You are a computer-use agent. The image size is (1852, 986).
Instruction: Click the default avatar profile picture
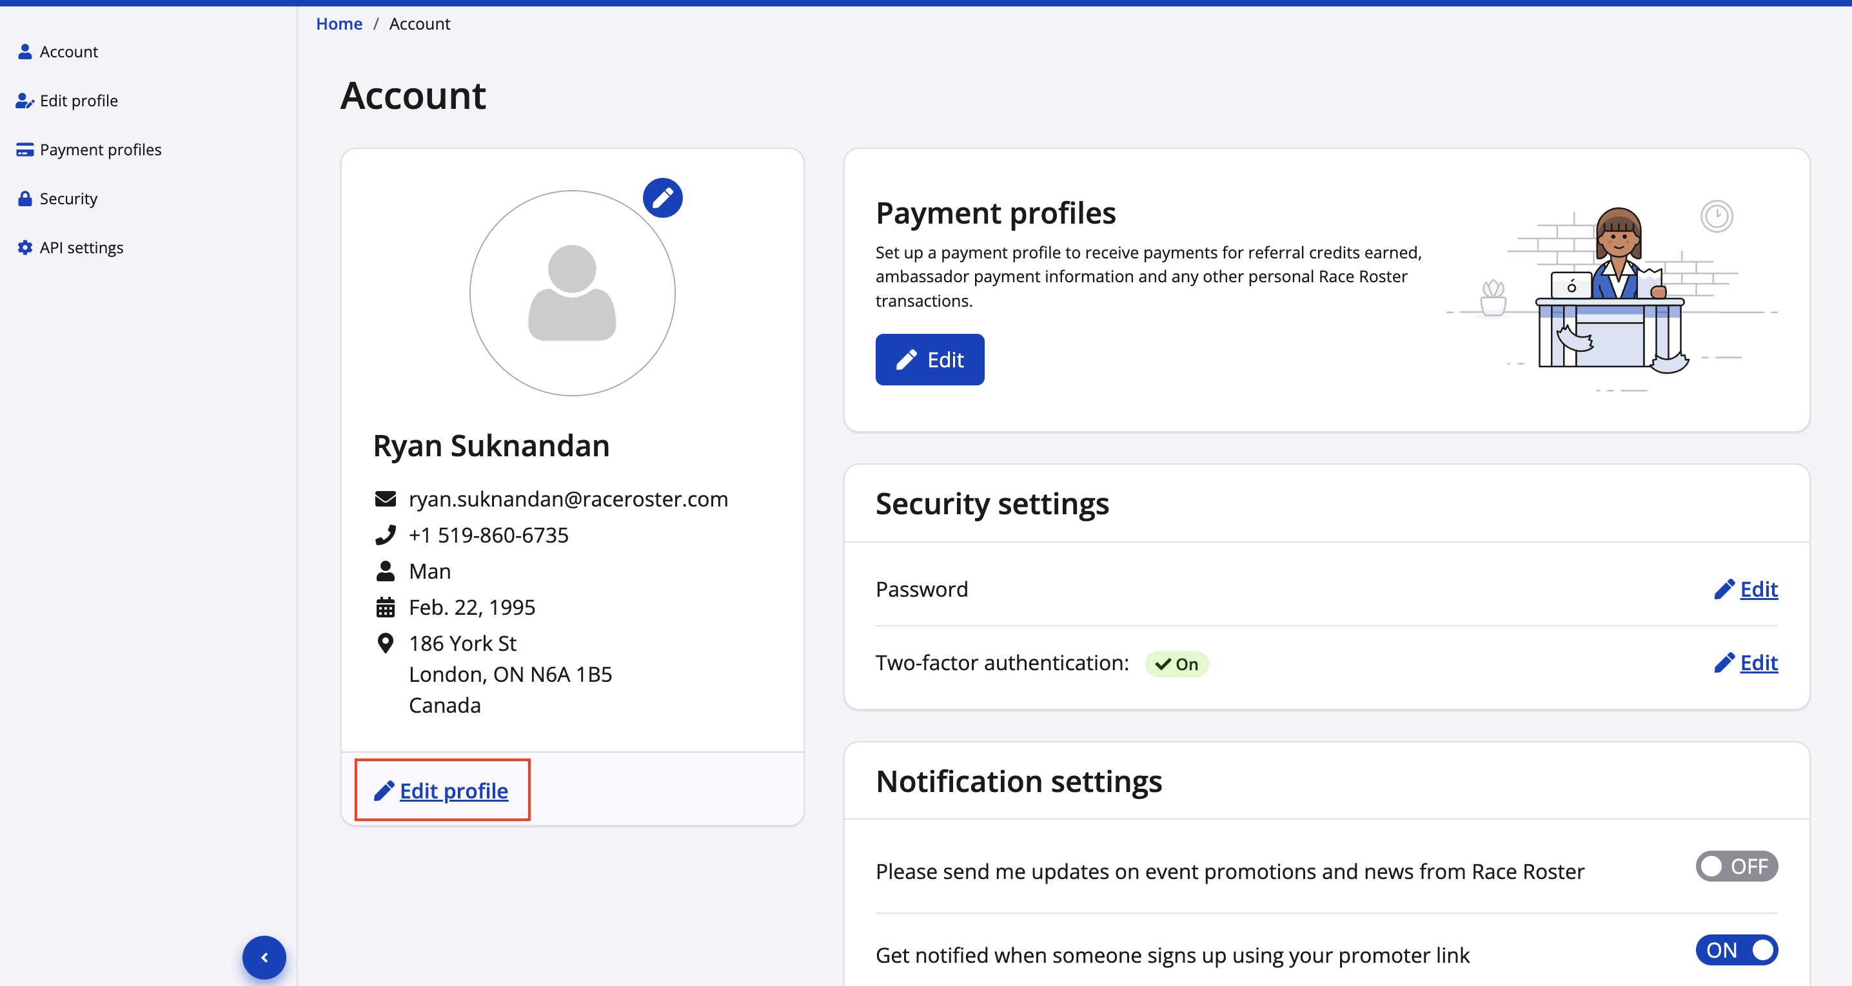pyautogui.click(x=571, y=293)
